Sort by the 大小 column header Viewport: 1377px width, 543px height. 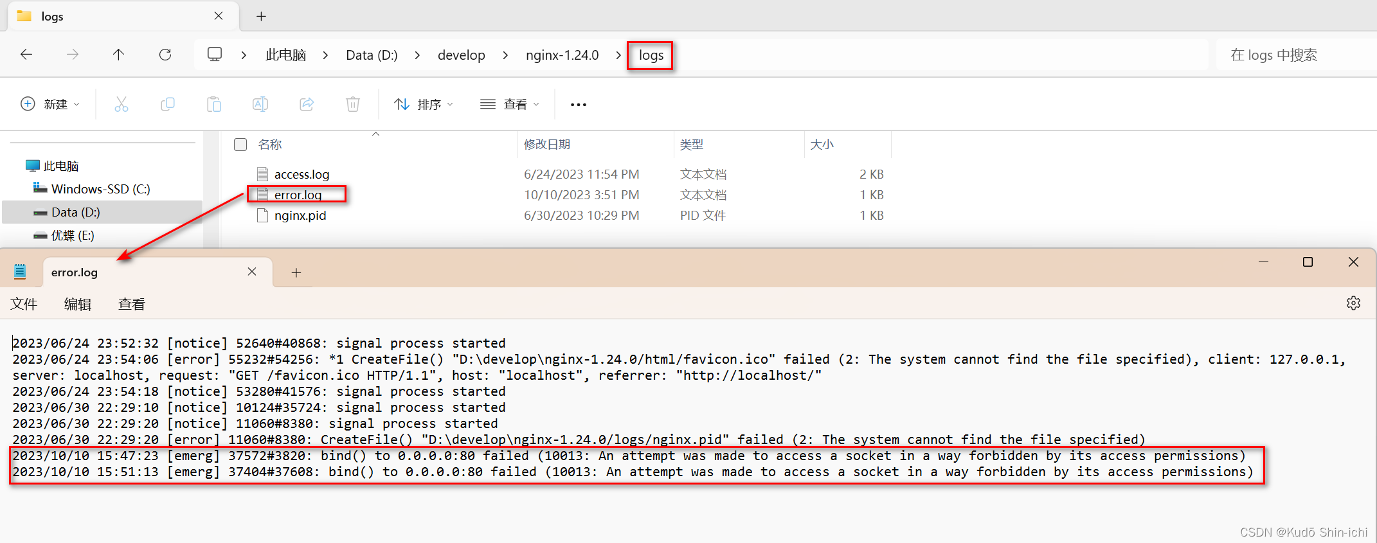pos(822,145)
